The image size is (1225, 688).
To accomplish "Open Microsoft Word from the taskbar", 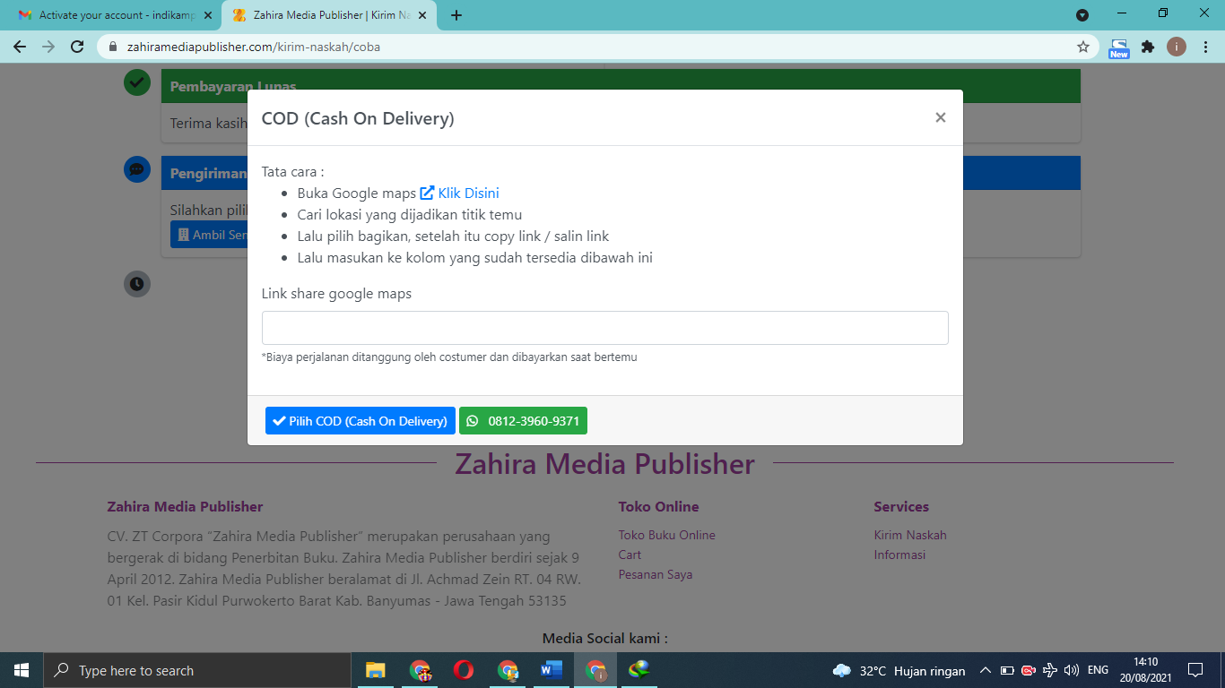I will 551,670.
